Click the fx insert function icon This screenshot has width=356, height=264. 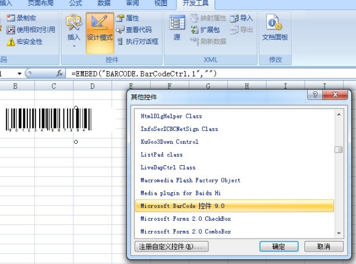pyautogui.click(x=59, y=73)
